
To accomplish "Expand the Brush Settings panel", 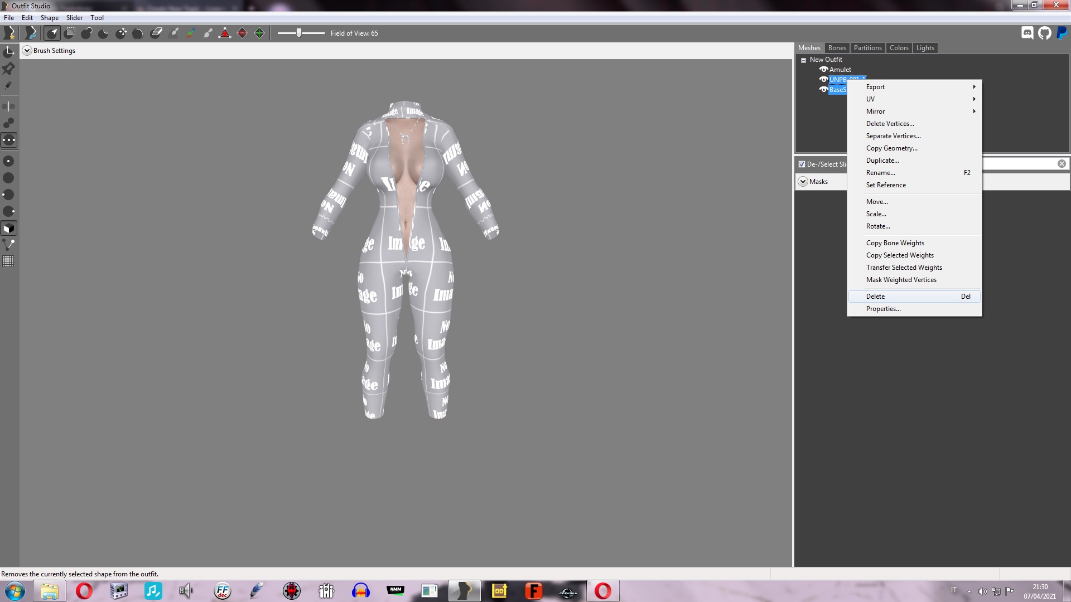I will pos(27,51).
